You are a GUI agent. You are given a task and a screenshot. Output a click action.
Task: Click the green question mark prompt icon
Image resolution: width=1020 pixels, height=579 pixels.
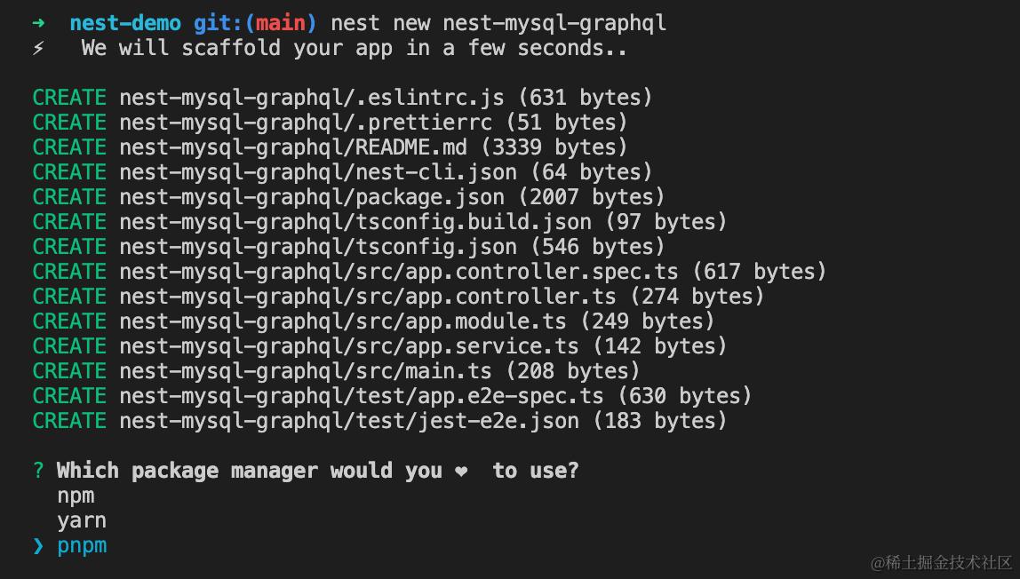[x=38, y=471]
